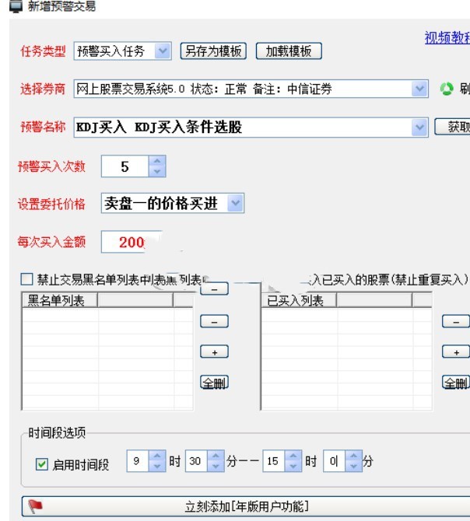Viewport: 470px width, 521px height.
Task: Click the end hour field showing 15
Action: coord(274,461)
